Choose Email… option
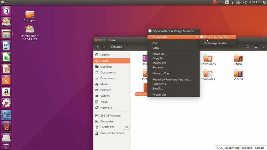Image resolution: width=267 pixels, height=150 pixels. [x=173, y=88]
